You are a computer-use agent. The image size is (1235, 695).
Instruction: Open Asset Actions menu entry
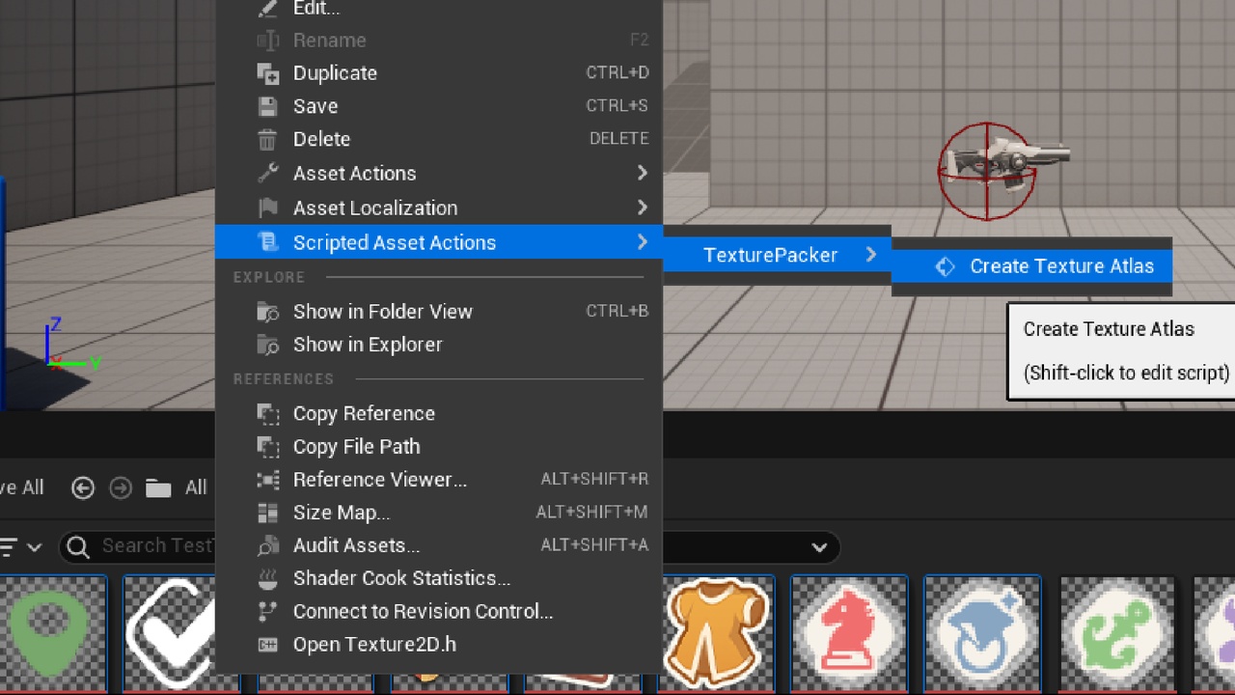439,174
